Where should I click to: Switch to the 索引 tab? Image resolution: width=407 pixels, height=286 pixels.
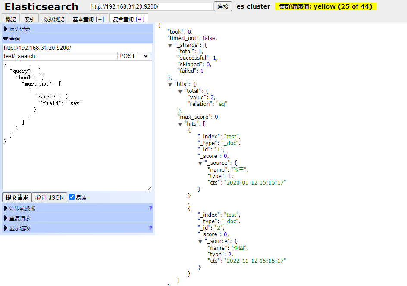click(x=30, y=19)
